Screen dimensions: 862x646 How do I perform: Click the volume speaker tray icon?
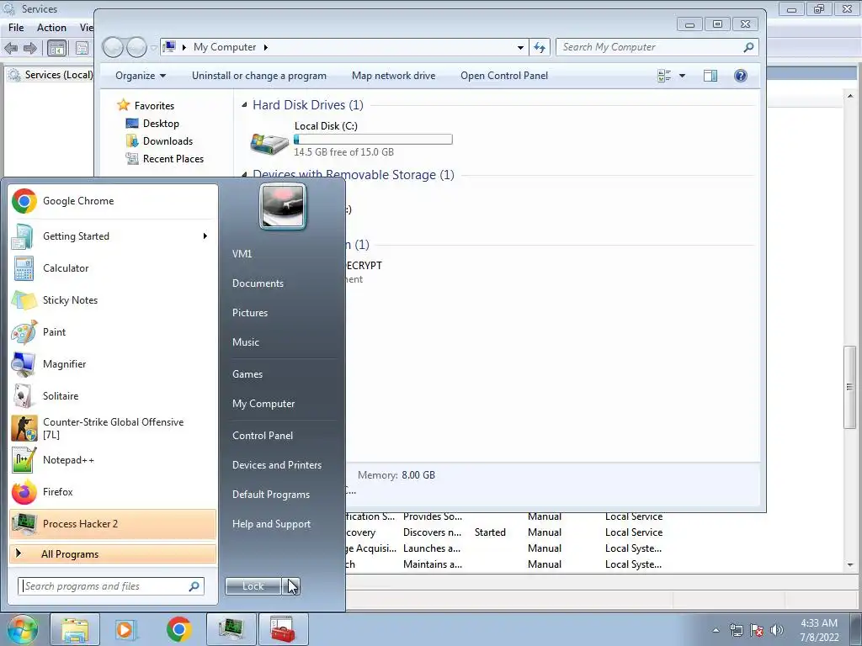777,630
